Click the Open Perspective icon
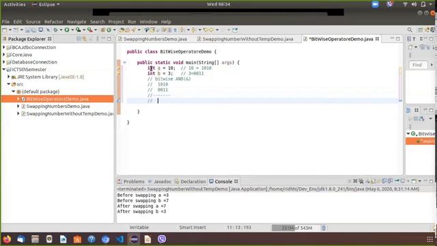 click(x=421, y=30)
